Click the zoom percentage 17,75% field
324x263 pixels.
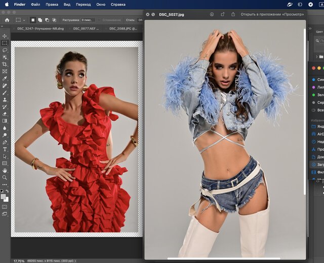[19, 261]
